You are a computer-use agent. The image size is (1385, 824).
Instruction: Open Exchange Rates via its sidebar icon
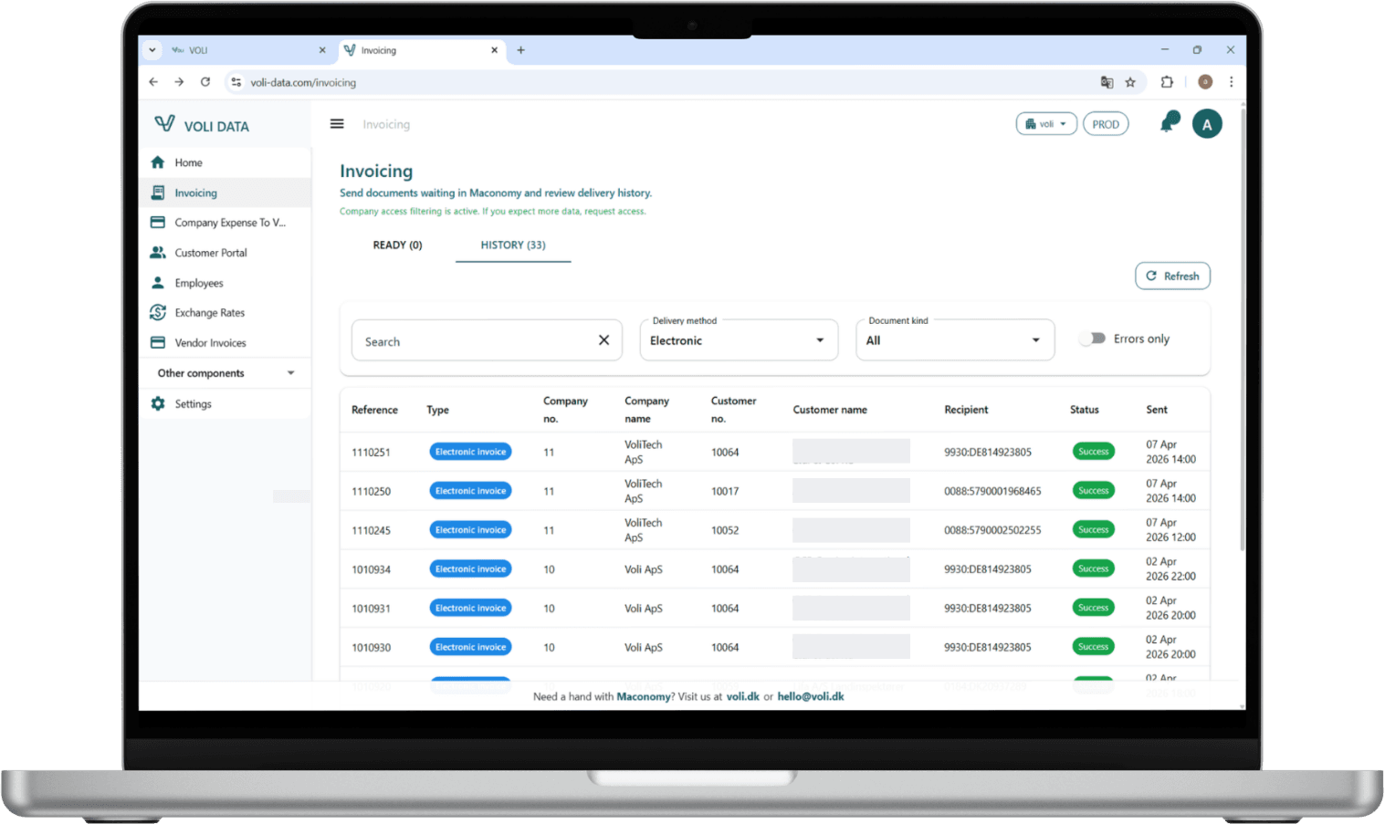[x=158, y=312]
